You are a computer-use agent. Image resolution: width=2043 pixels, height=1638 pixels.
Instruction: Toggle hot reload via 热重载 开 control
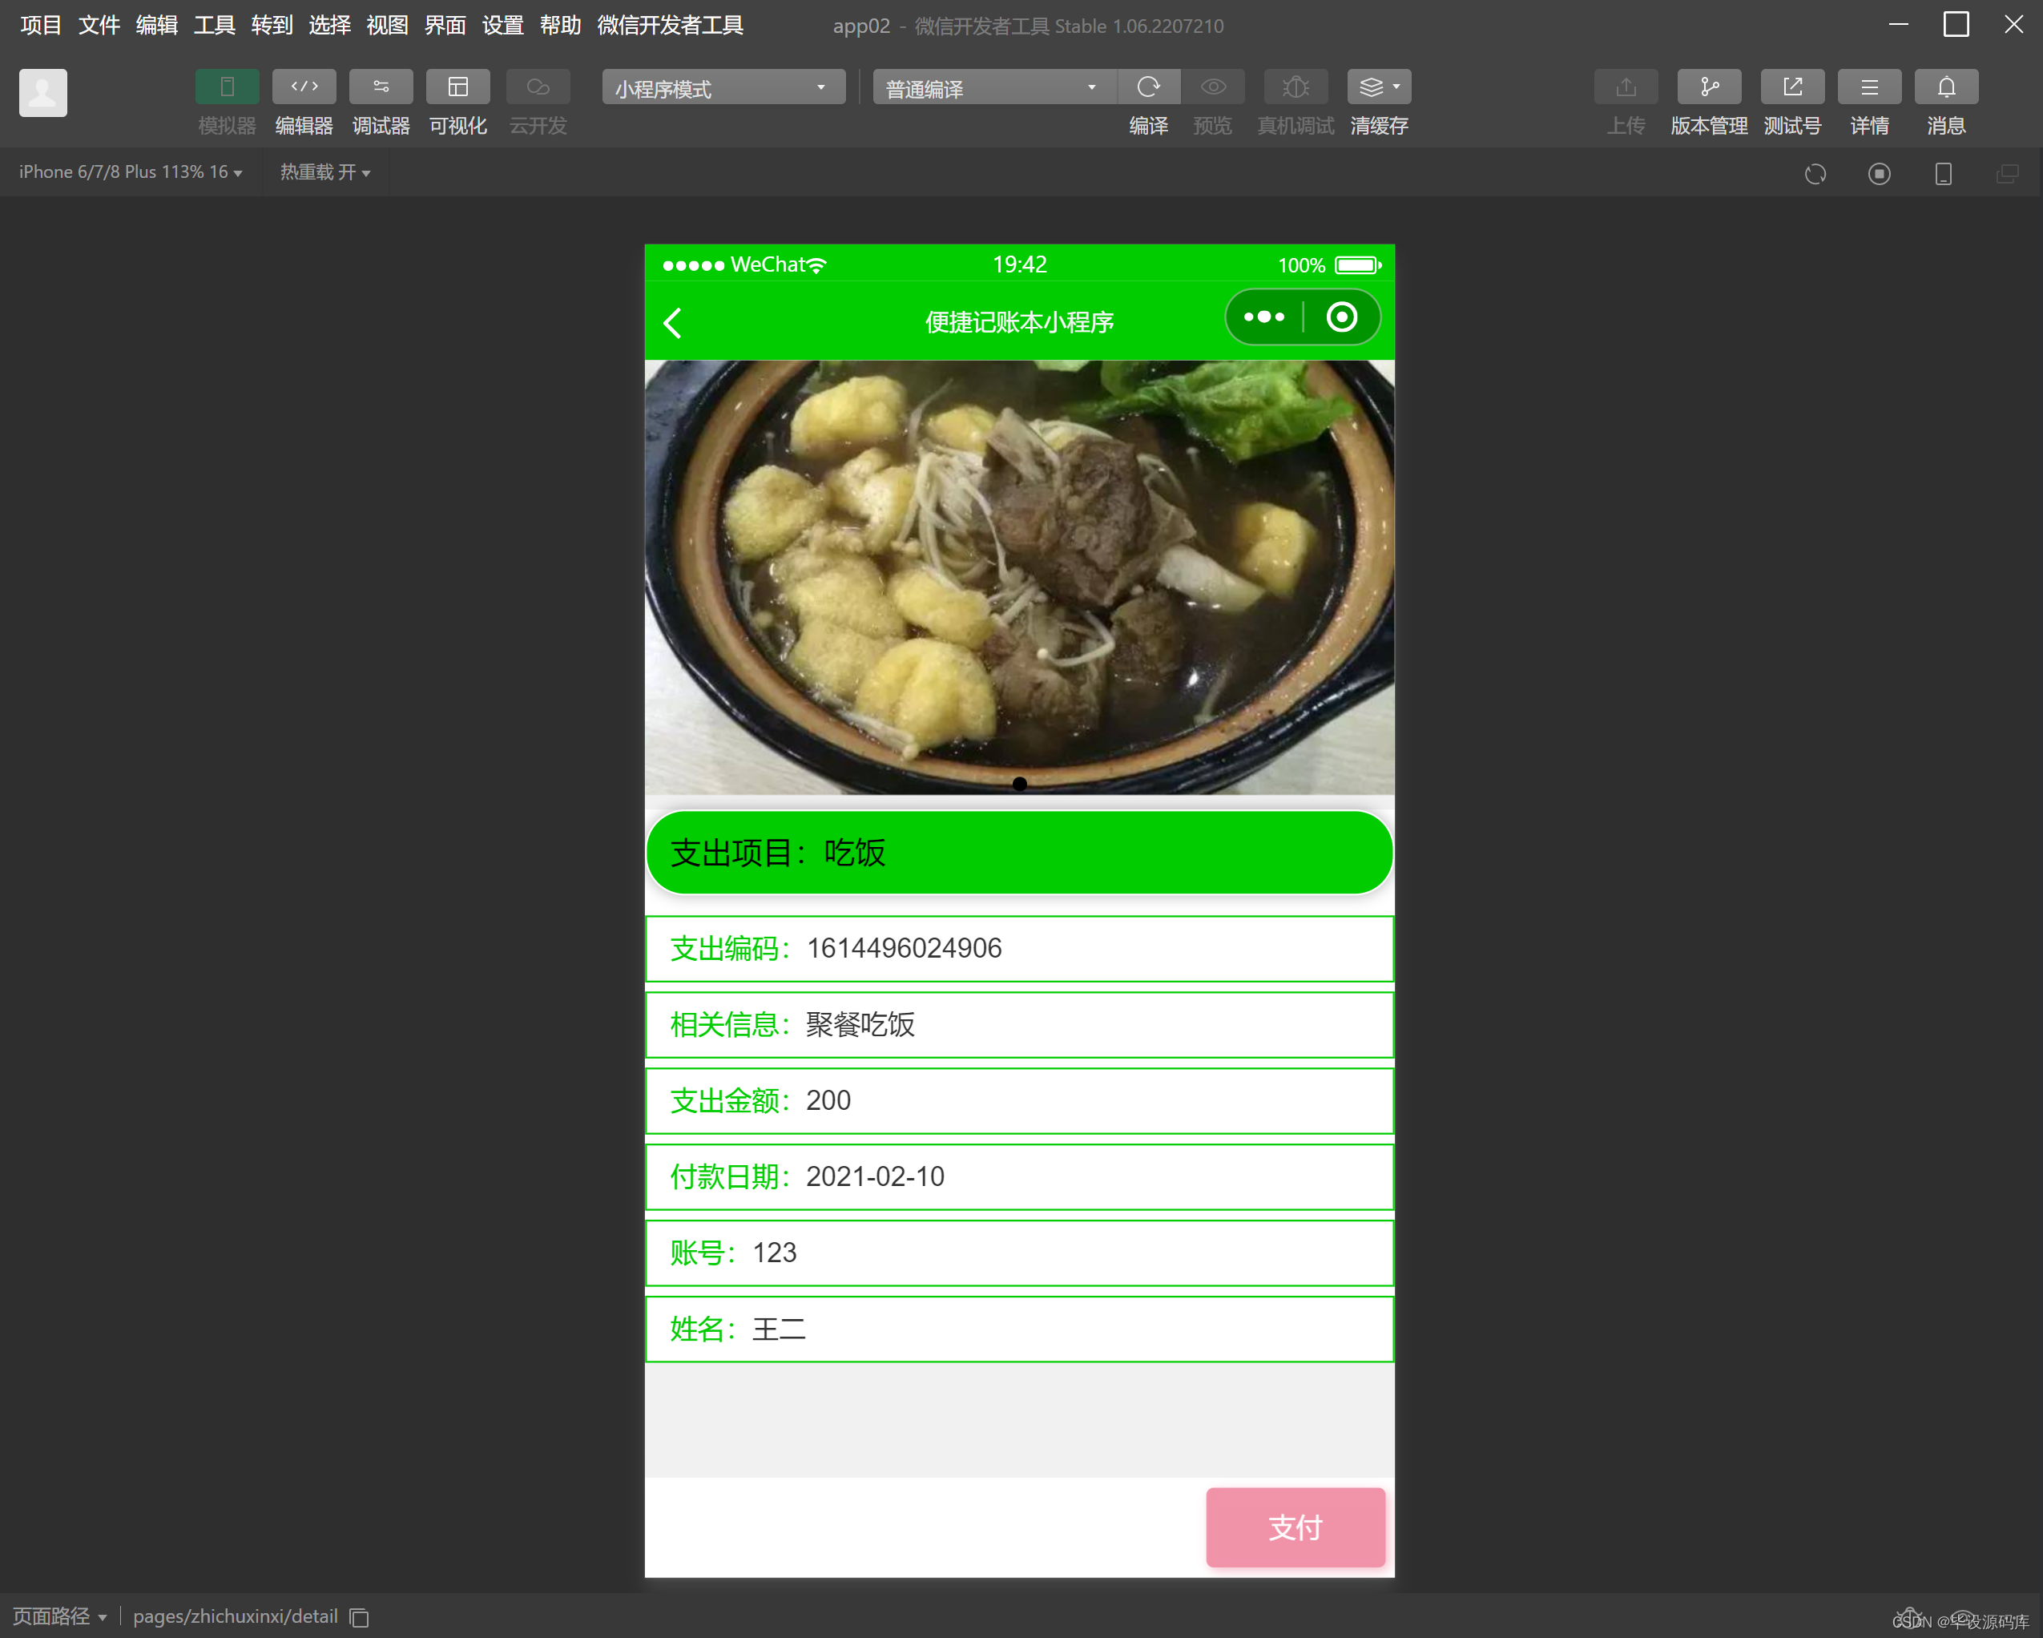tap(325, 171)
